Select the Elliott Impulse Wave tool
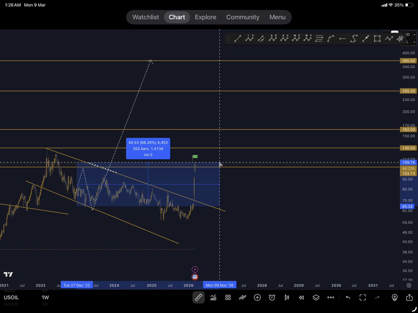Screen dimensions: 418x313 coord(249,38)
